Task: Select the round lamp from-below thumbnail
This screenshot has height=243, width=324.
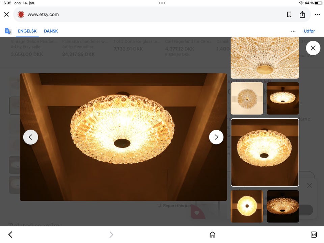Action: (247, 206)
